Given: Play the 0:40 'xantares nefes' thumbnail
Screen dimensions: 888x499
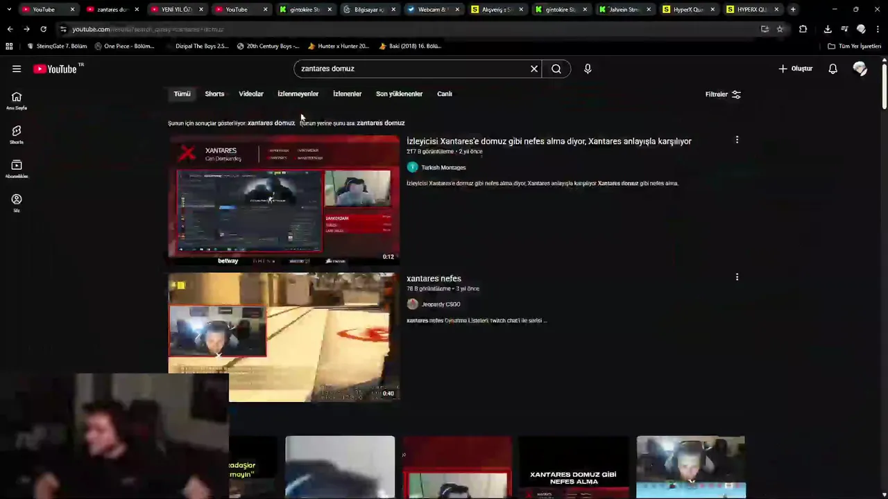Looking at the screenshot, I should click(x=284, y=337).
